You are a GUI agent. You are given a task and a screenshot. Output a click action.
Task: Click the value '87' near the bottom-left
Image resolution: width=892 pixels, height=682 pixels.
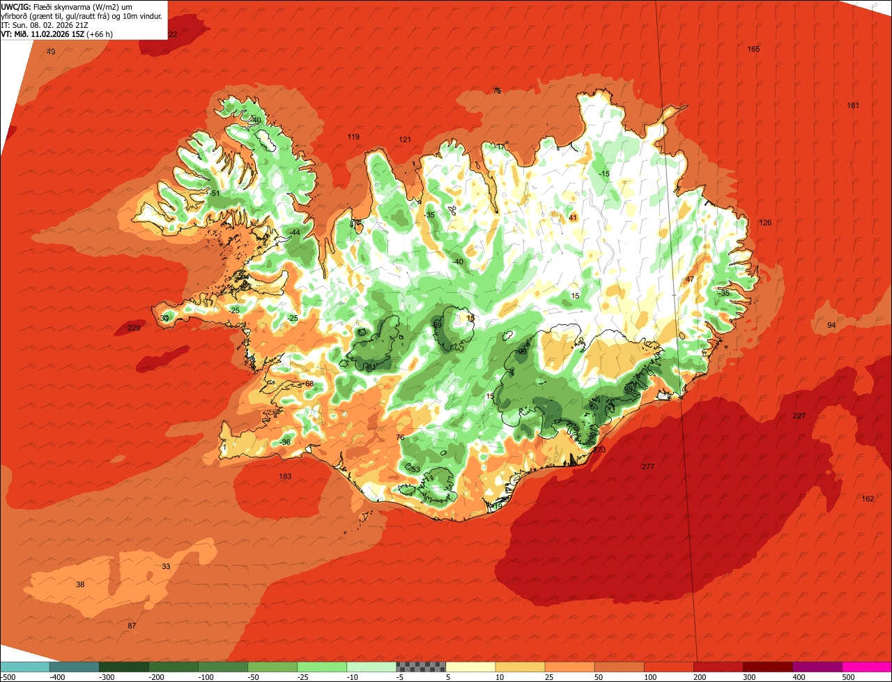click(132, 626)
